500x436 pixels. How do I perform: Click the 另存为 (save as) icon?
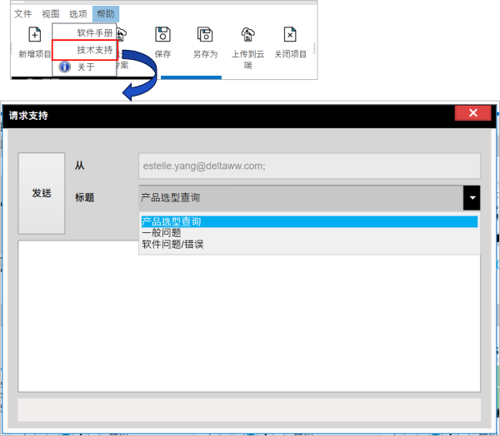[x=205, y=35]
